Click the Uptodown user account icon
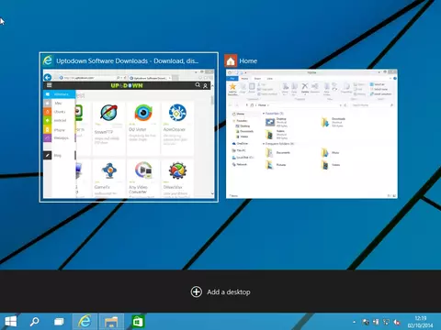 pos(206,85)
